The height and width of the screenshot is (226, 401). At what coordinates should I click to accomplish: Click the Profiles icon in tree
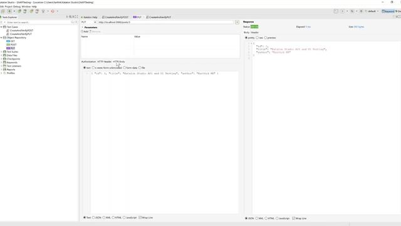click(x=4, y=73)
